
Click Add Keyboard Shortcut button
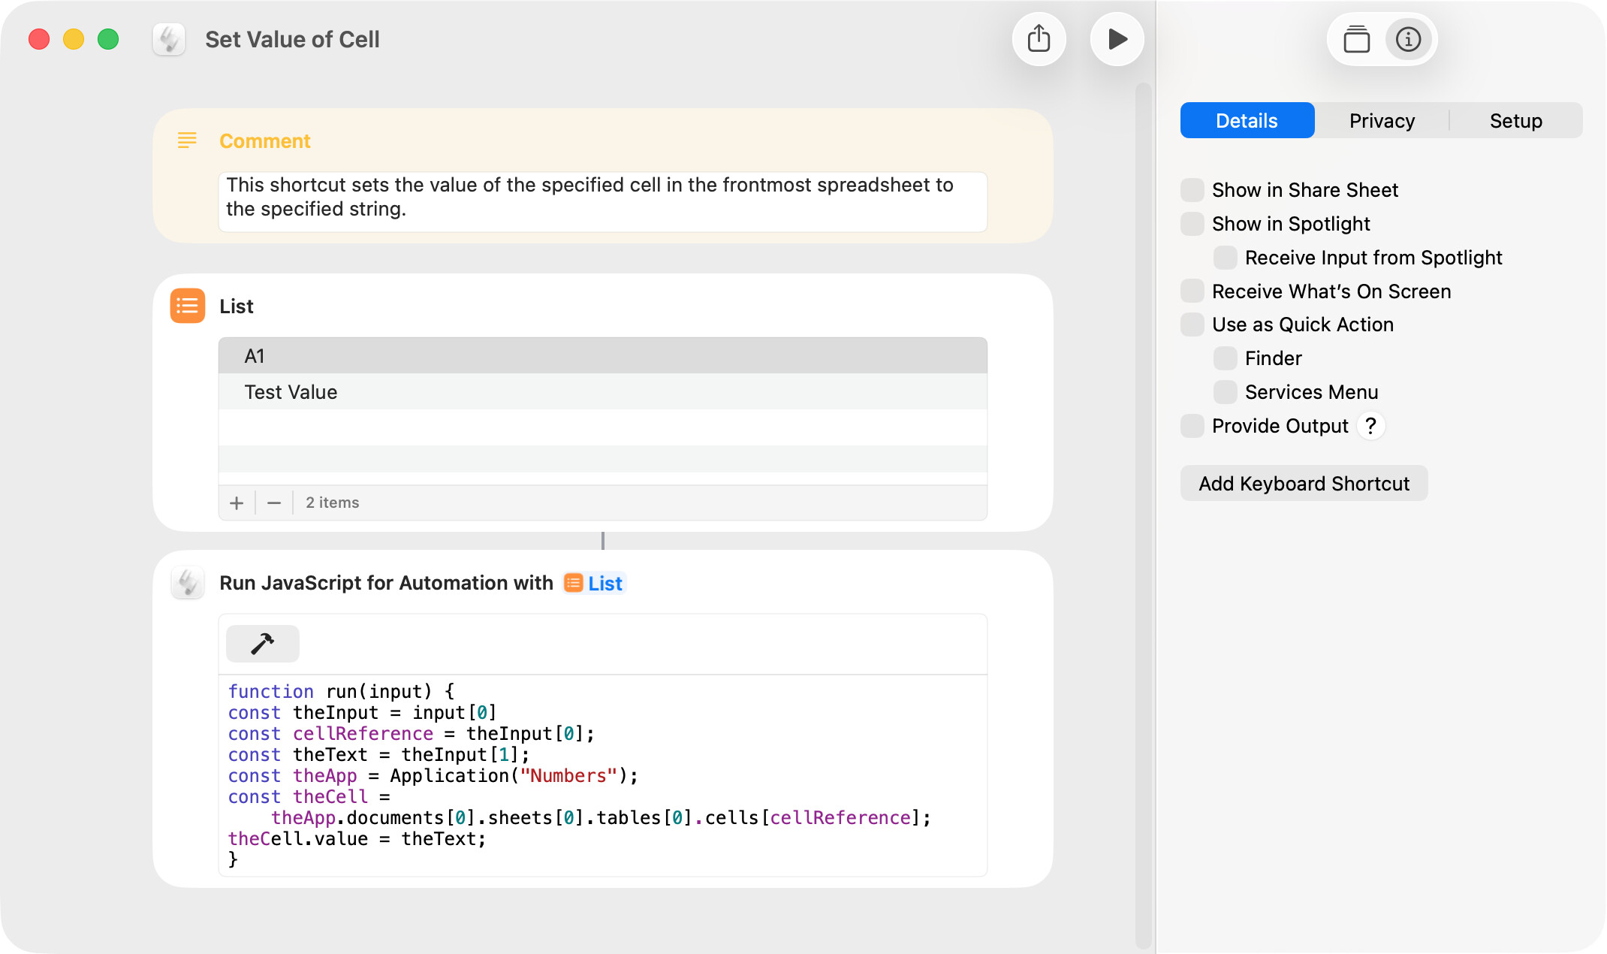pyautogui.click(x=1304, y=484)
